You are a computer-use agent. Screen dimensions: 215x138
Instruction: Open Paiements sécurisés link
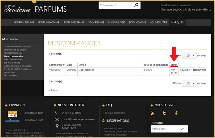115,135
